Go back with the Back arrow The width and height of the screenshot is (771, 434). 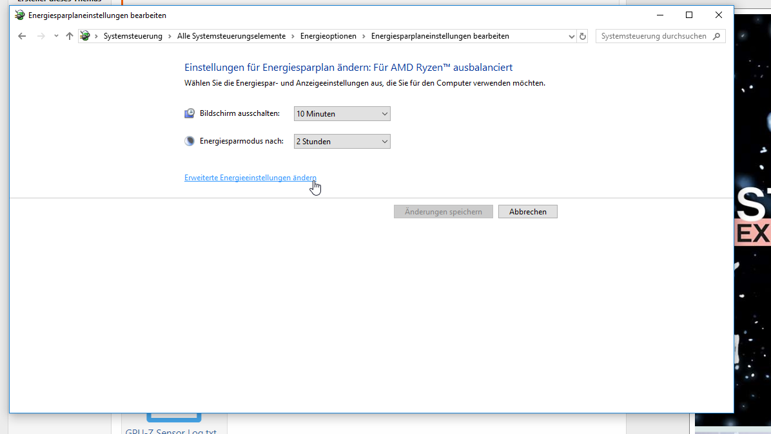pyautogui.click(x=22, y=36)
